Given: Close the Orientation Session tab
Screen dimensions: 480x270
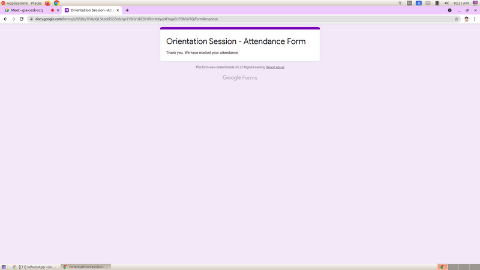Looking at the screenshot, I should pos(118,10).
